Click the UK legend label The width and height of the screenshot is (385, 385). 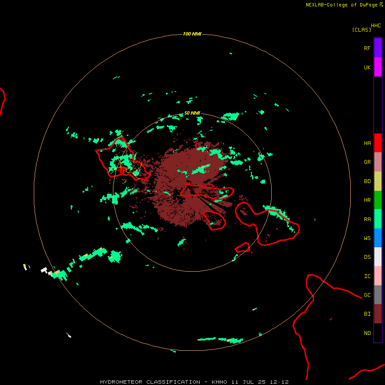tap(367, 67)
